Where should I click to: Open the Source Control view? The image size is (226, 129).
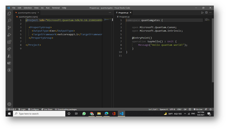pyautogui.click(x=9, y=28)
